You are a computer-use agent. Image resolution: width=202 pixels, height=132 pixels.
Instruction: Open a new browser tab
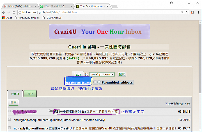pyautogui.click(x=114, y=6)
